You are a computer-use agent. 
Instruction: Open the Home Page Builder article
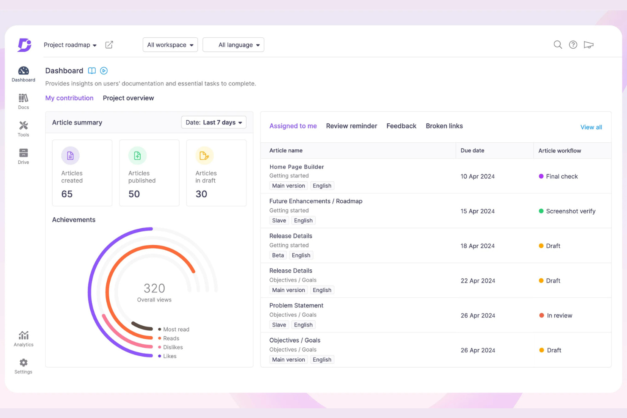point(297,167)
